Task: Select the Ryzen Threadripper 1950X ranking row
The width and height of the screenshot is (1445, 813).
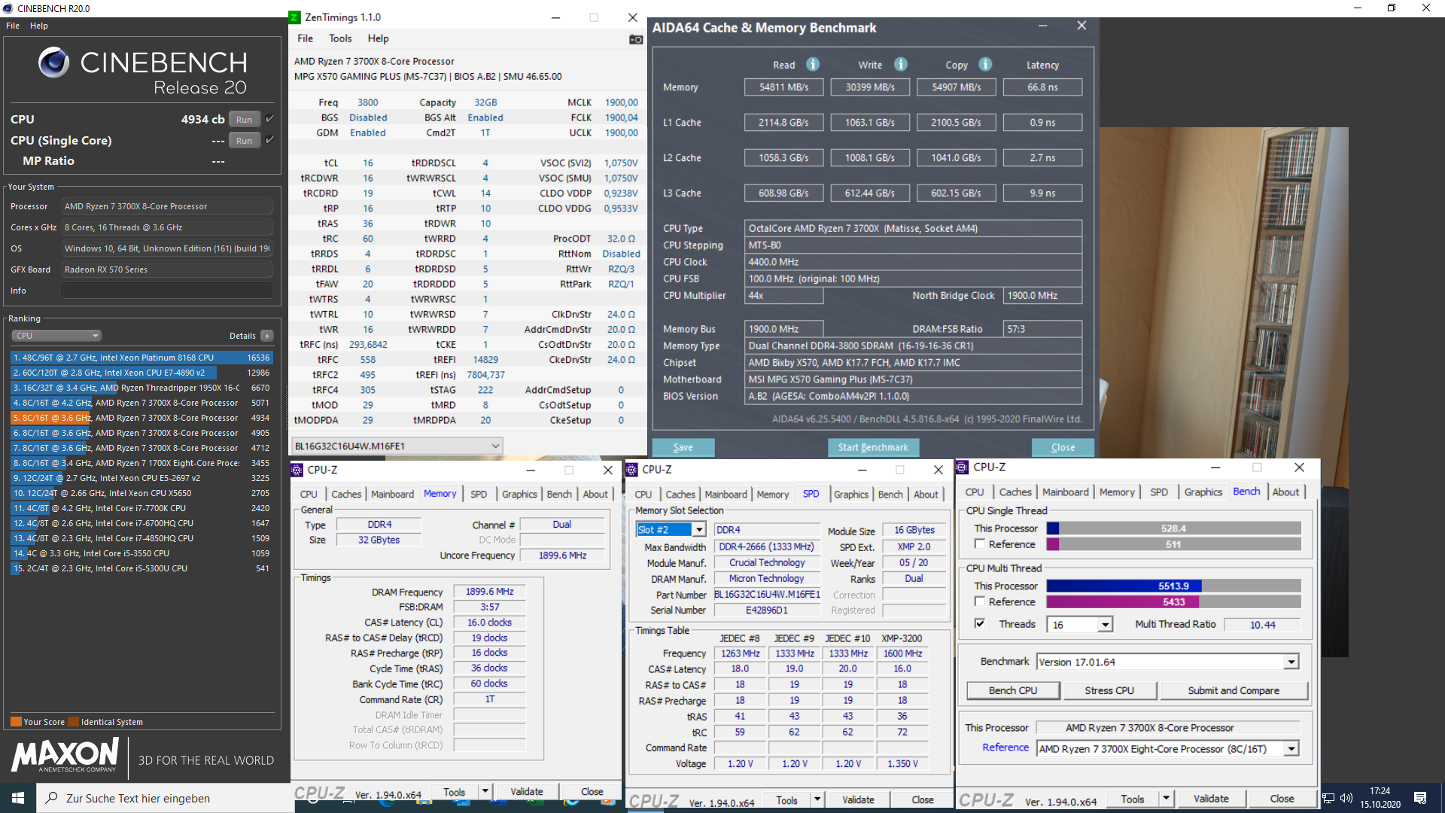Action: click(x=141, y=388)
